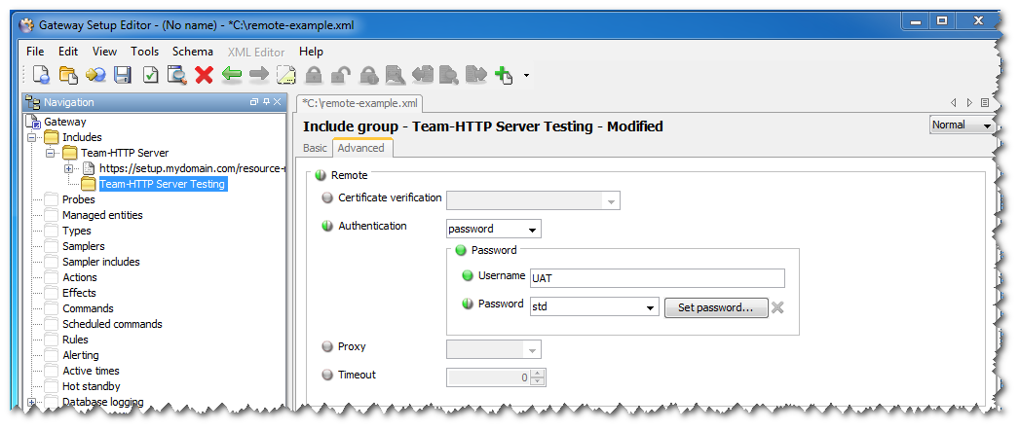This screenshot has width=1020, height=430.
Task: Click the Open folder toolbar icon
Action: pos(68,74)
